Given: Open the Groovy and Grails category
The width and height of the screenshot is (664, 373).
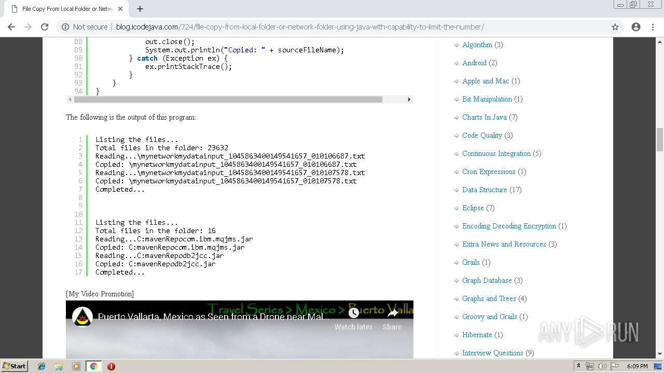Looking at the screenshot, I should [489, 317].
